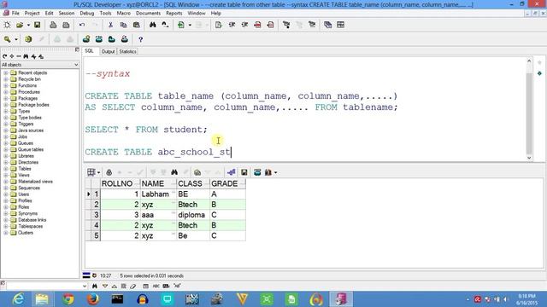Image resolution: width=547 pixels, height=307 pixels.
Task: Open the dropdown arrow beside key Log on icon
Action: click(16, 39)
